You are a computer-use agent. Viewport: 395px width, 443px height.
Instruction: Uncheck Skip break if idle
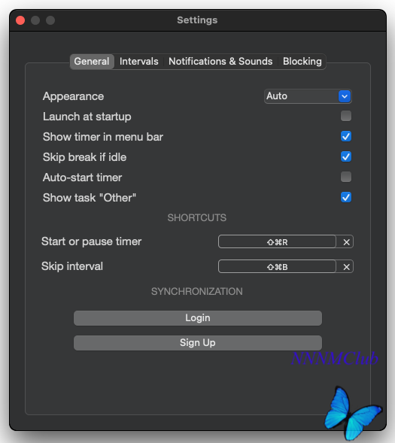click(346, 156)
